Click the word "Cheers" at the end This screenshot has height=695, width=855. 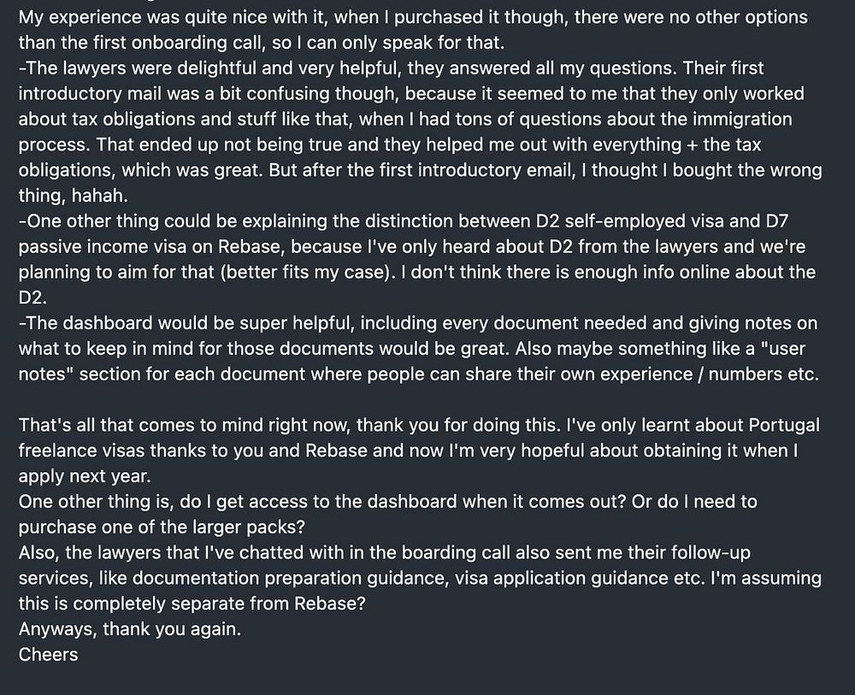(x=48, y=654)
